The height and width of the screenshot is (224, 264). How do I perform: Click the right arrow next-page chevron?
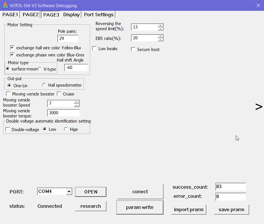[259, 107]
